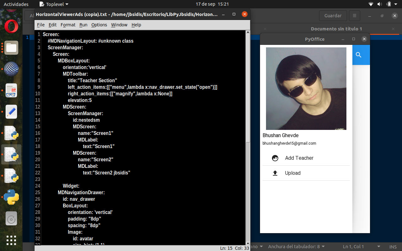The width and height of the screenshot is (402, 251).
Task: Click the volume speaker icon in top bar
Action: (x=379, y=4)
